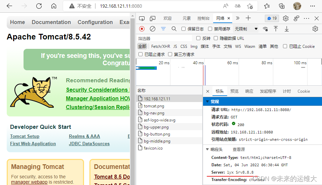
Task: Toggle the network filter funnel icon
Action: (163, 29)
